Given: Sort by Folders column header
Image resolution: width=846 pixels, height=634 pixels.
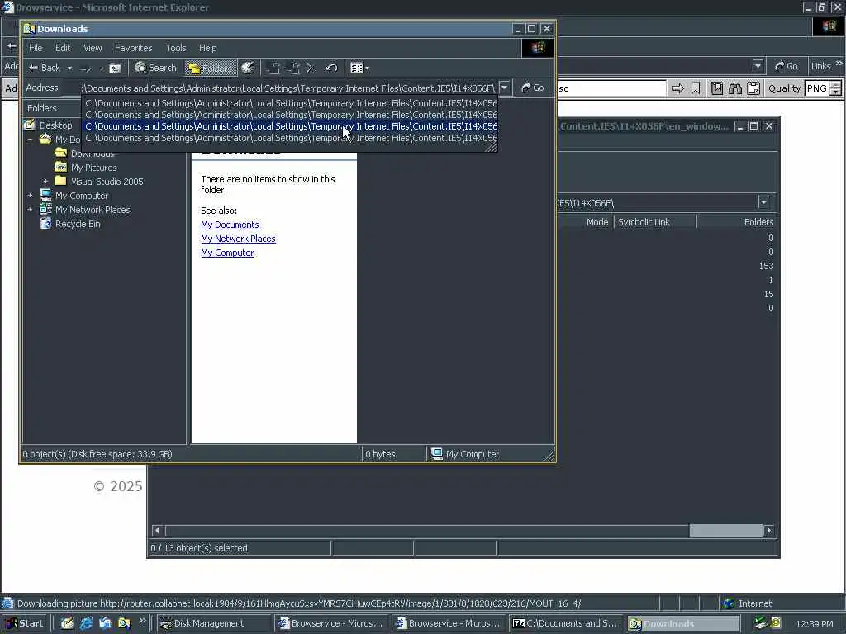Looking at the screenshot, I should pyautogui.click(x=736, y=222).
